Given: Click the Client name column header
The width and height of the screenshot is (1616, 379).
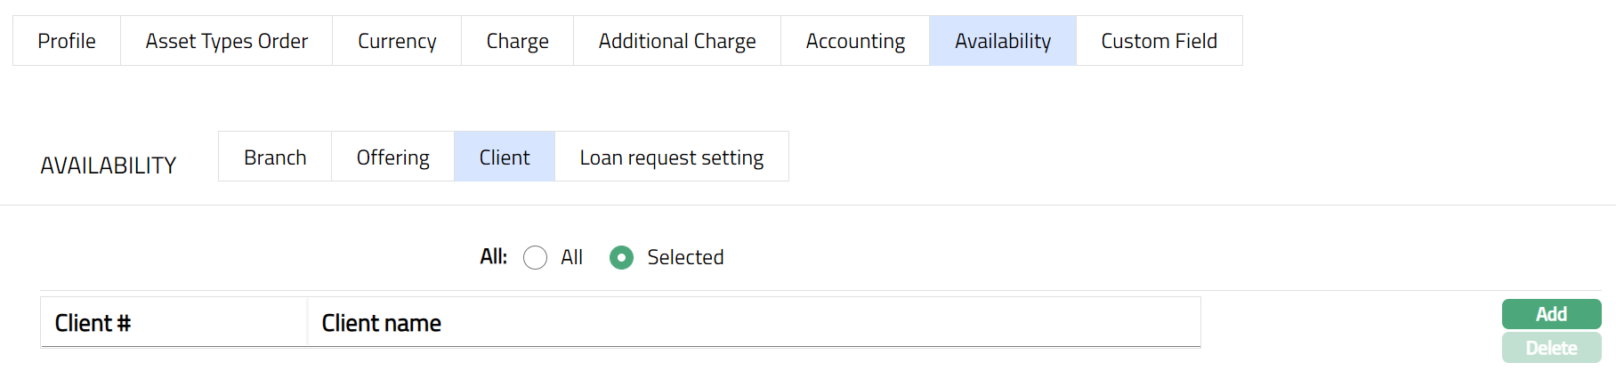Looking at the screenshot, I should 381,323.
